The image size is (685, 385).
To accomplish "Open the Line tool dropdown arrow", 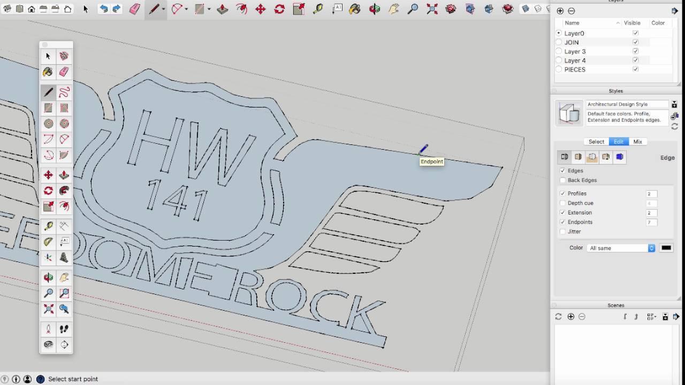I will point(163,9).
